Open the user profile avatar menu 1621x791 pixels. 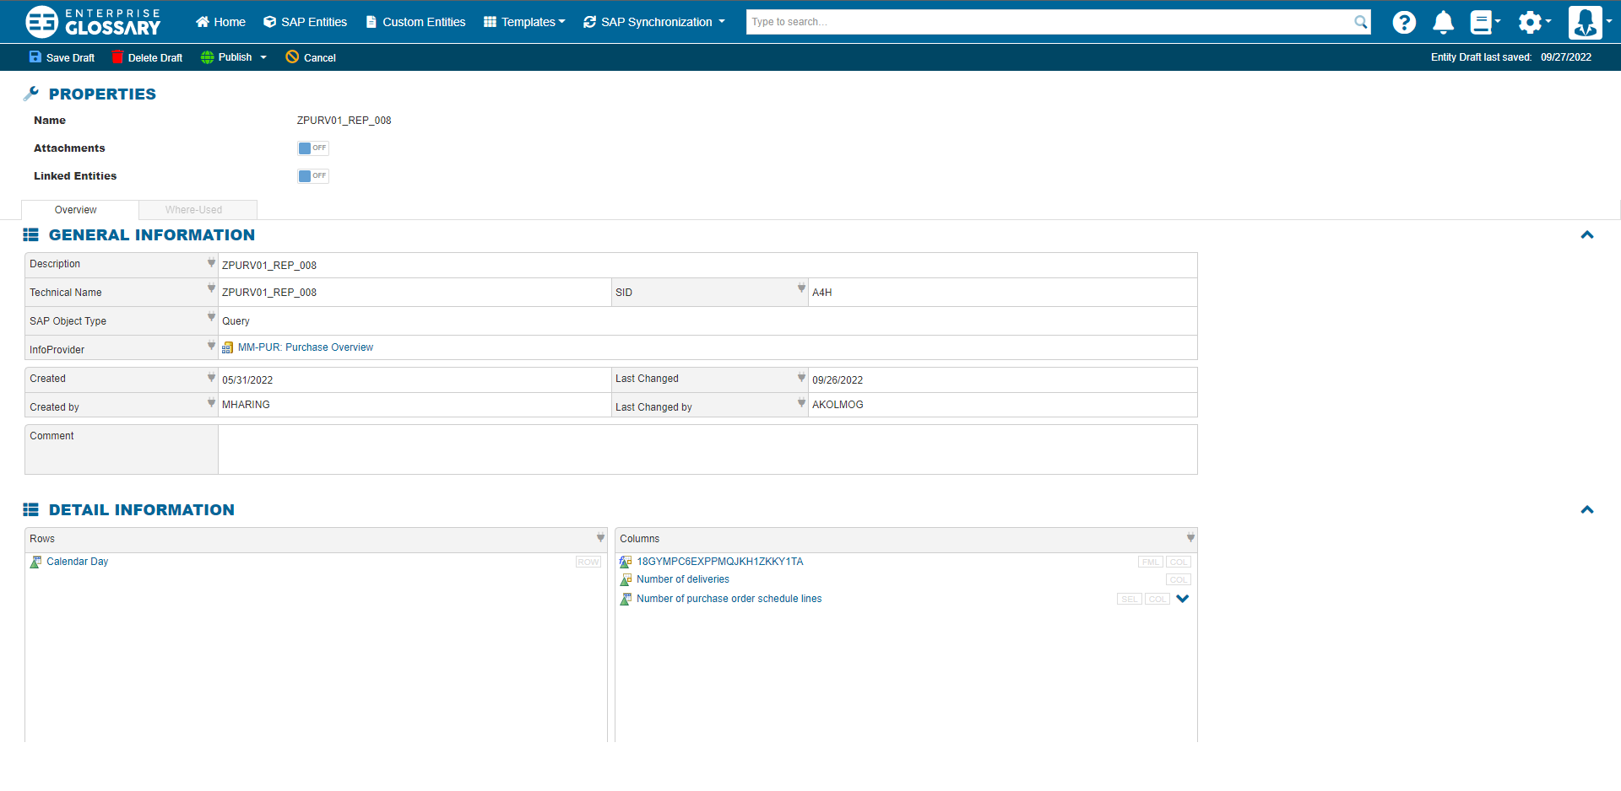click(x=1585, y=23)
